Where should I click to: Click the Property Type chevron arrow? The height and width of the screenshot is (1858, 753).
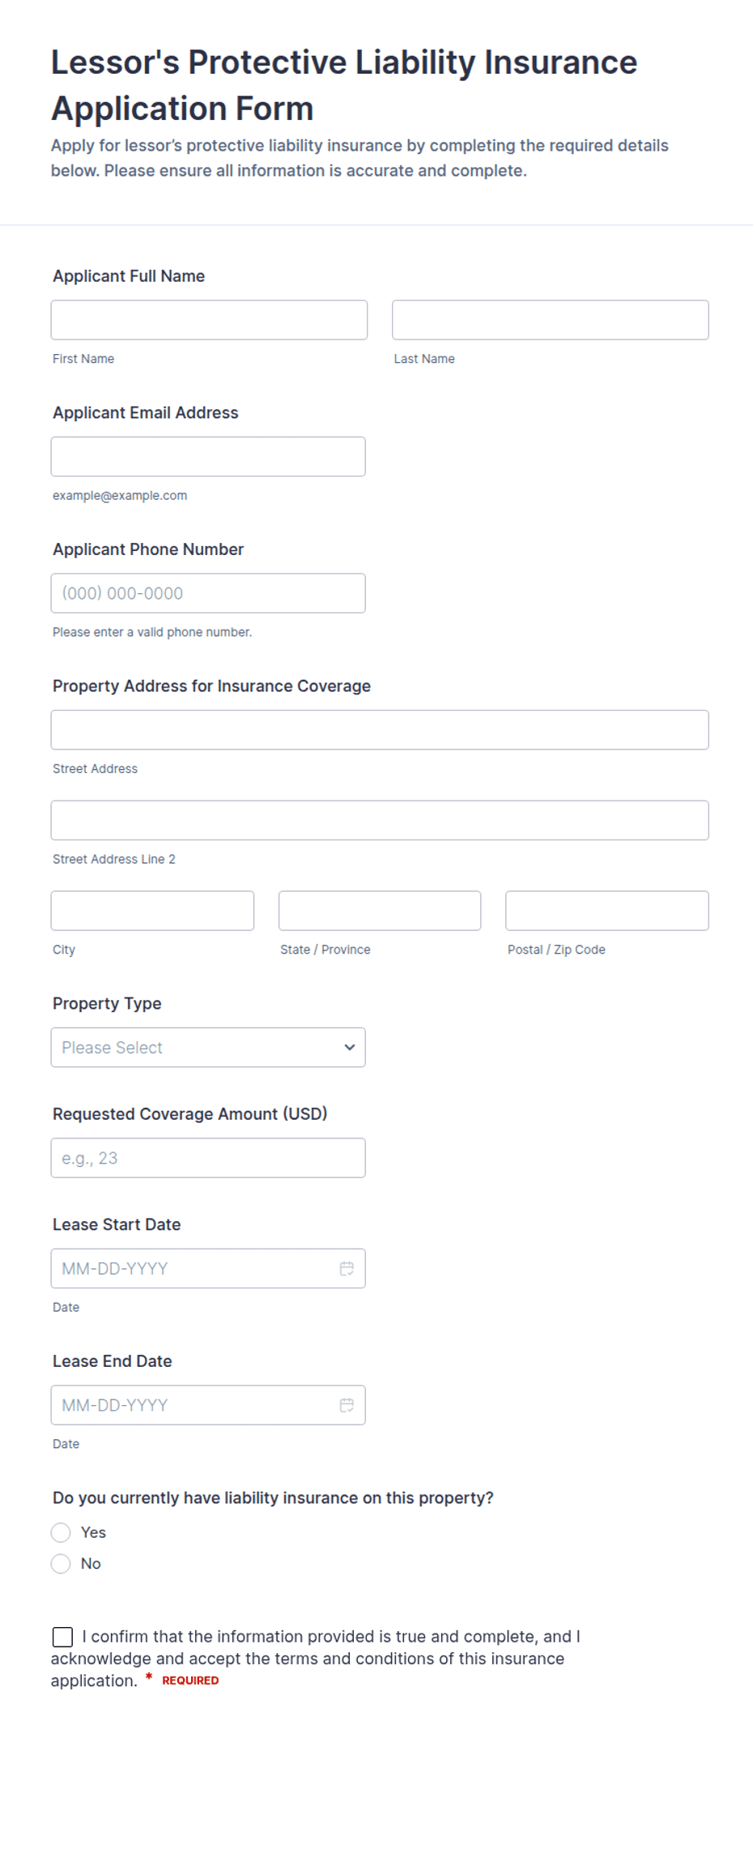point(350,1048)
